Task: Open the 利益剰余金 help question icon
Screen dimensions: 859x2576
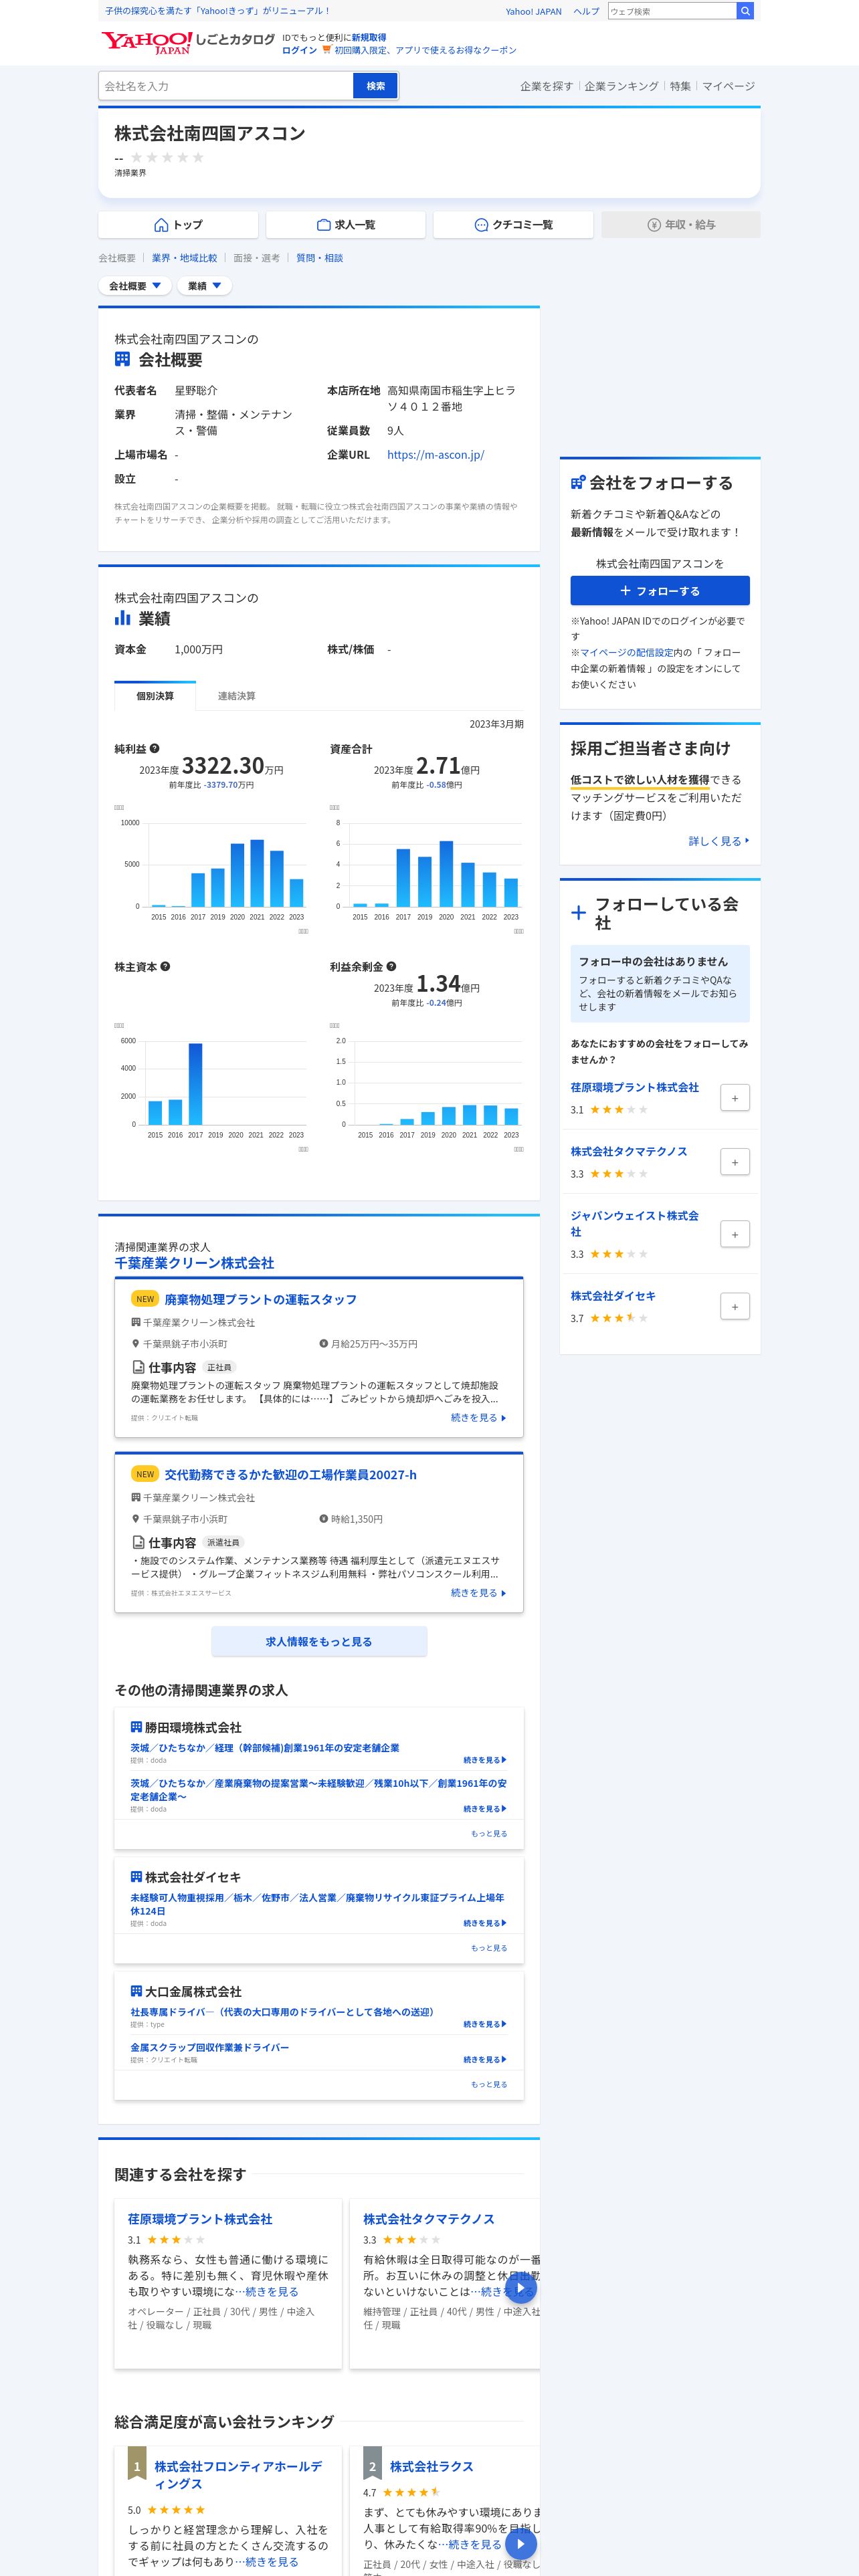Action: 391,966
